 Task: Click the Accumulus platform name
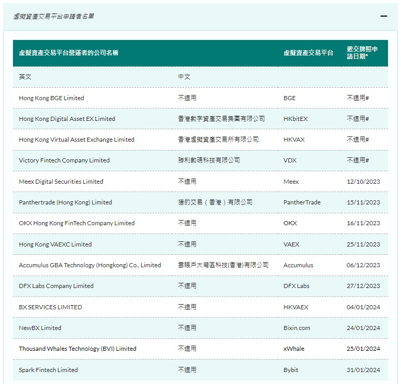298,265
